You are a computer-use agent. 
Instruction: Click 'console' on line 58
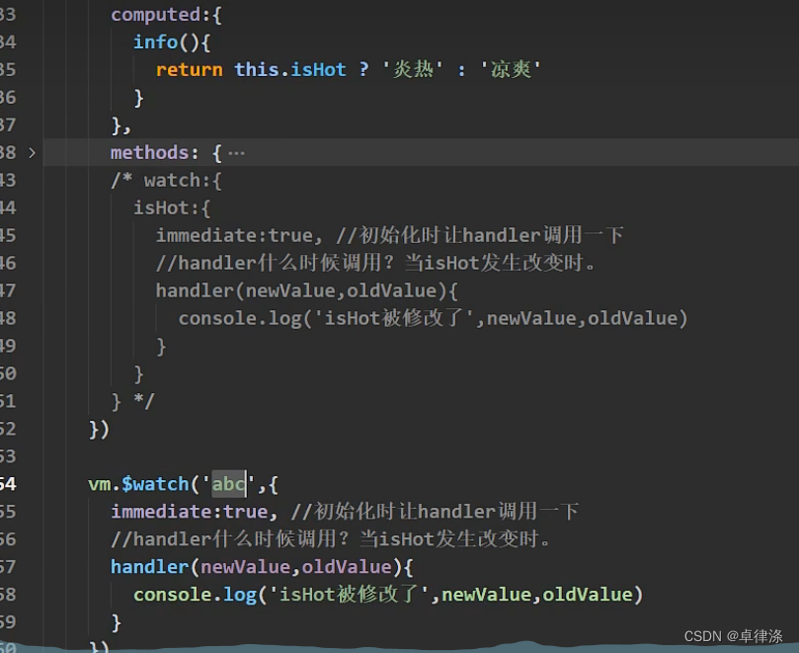pyautogui.click(x=172, y=595)
